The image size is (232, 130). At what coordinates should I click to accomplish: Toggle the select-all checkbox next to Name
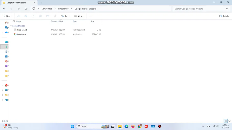click(14, 21)
